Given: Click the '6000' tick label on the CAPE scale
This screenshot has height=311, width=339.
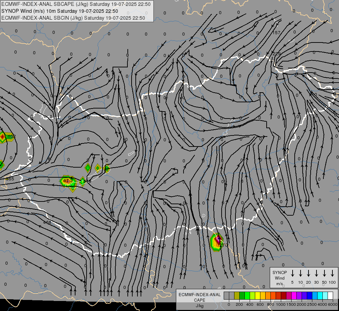Looking at the screenshot, I should coord(333,304).
